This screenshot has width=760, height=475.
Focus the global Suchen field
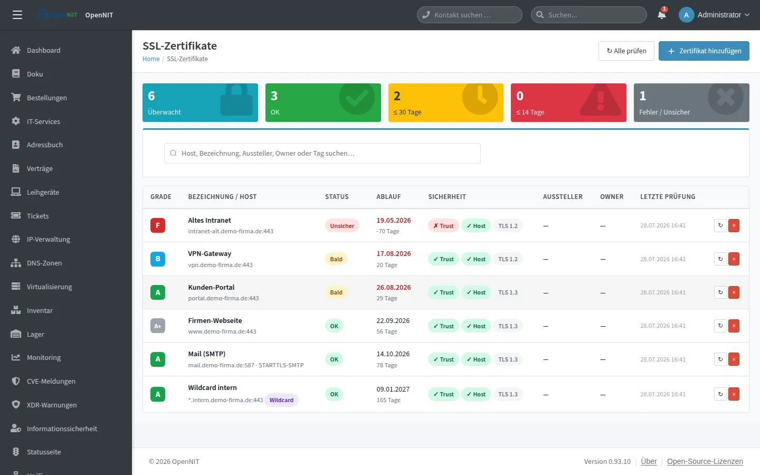tap(589, 15)
